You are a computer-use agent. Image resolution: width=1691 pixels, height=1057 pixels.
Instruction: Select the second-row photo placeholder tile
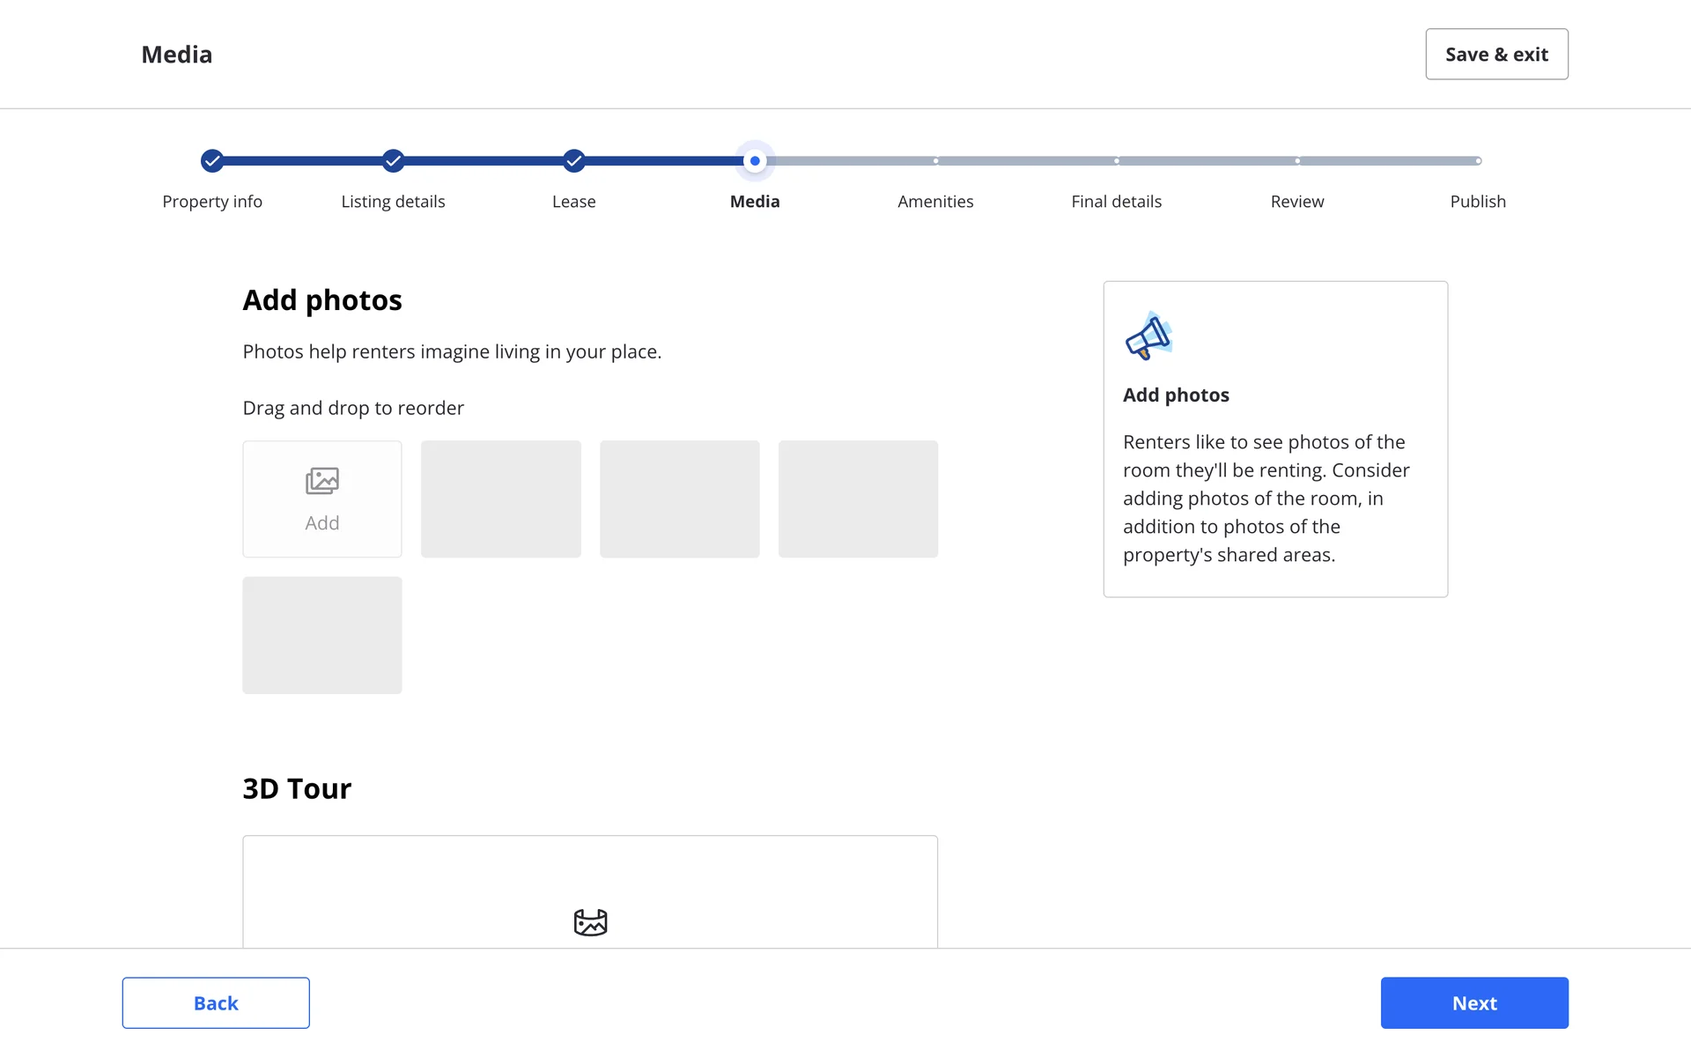pyautogui.click(x=321, y=635)
